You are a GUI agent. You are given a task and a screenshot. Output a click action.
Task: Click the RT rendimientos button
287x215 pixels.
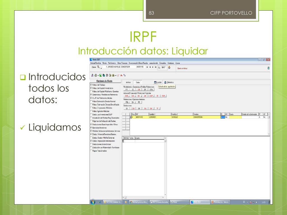click(x=127, y=90)
